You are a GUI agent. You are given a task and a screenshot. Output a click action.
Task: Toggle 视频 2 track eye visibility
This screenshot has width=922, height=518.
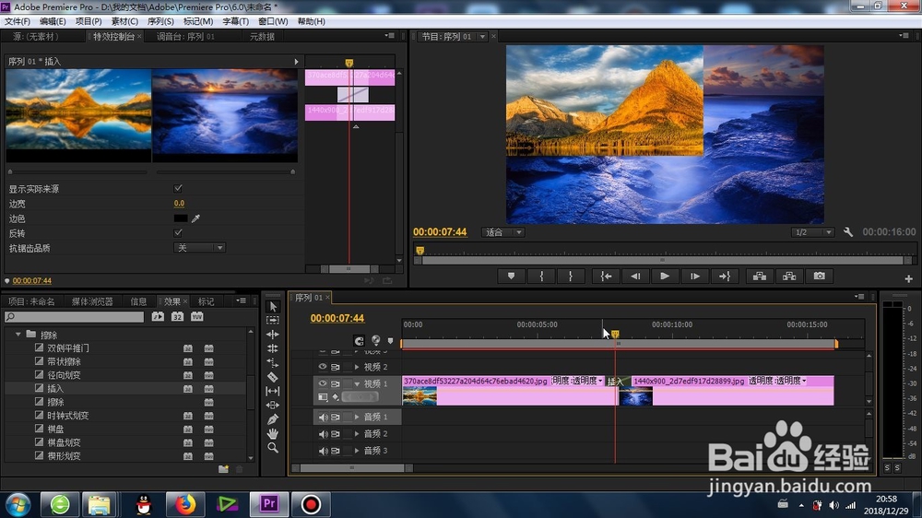[x=322, y=366]
